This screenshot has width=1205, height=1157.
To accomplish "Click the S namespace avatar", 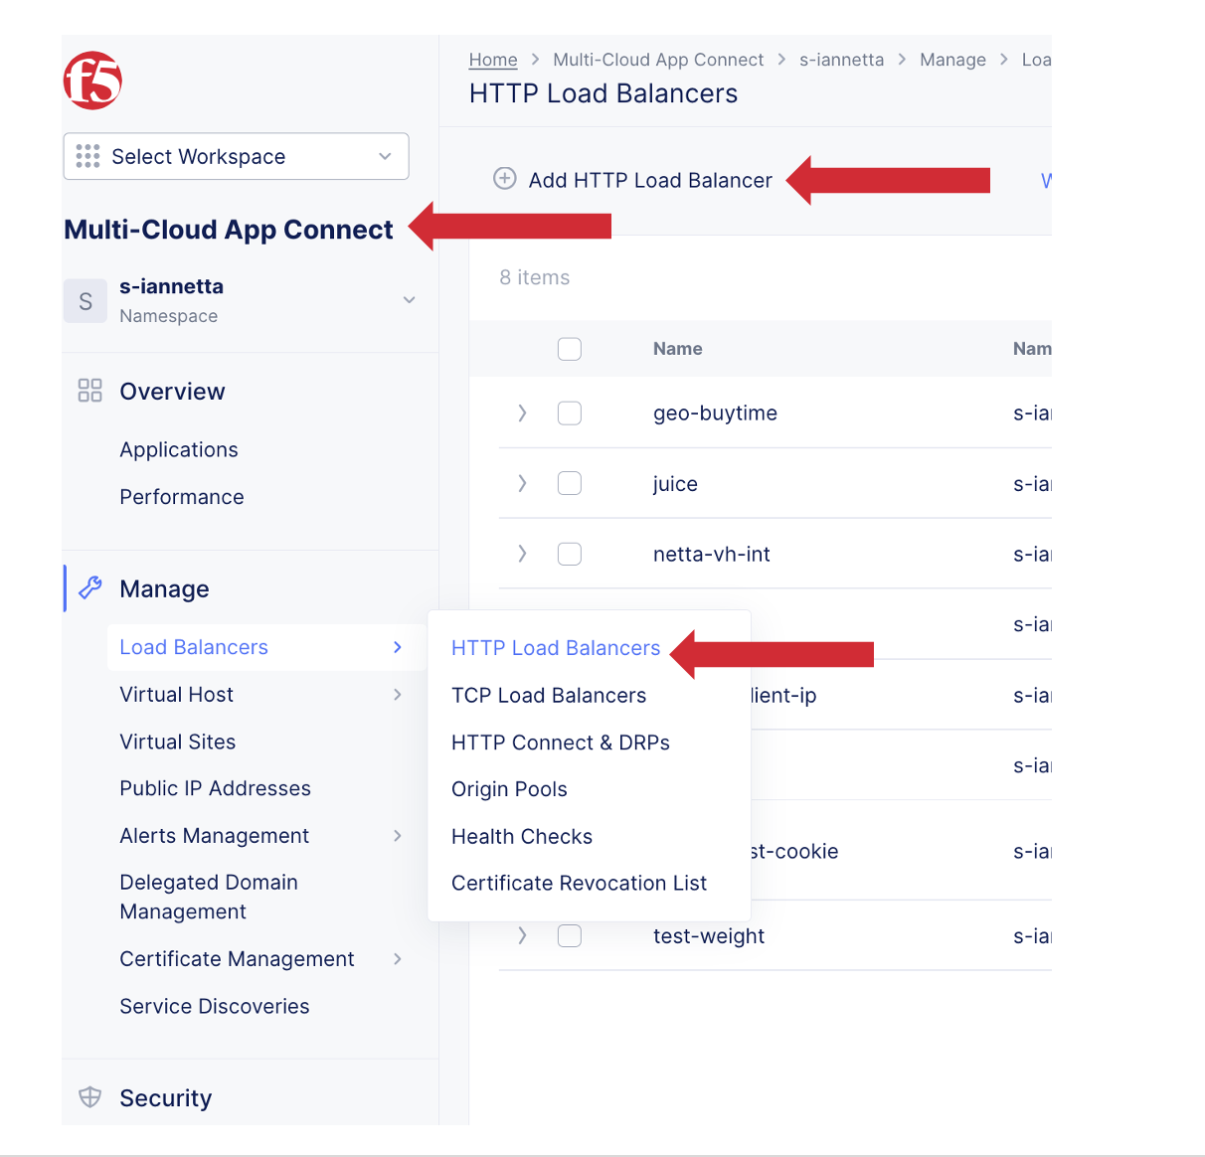I will point(86,301).
